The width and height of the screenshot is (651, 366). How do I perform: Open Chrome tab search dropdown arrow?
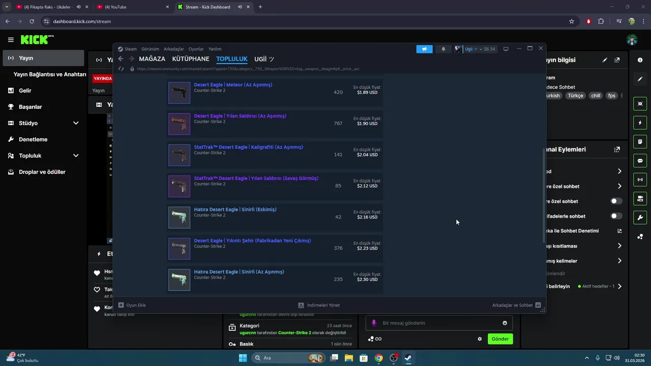pyautogui.click(x=7, y=7)
